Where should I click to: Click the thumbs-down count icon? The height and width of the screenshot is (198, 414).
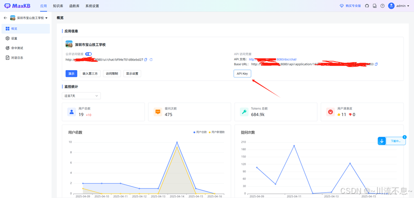click(x=350, y=115)
